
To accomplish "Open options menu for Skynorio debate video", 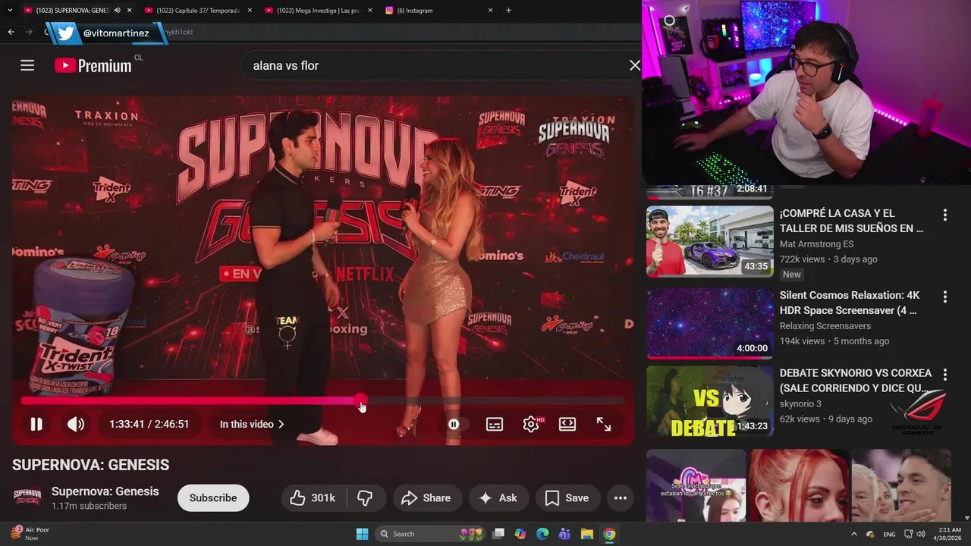I will (945, 375).
